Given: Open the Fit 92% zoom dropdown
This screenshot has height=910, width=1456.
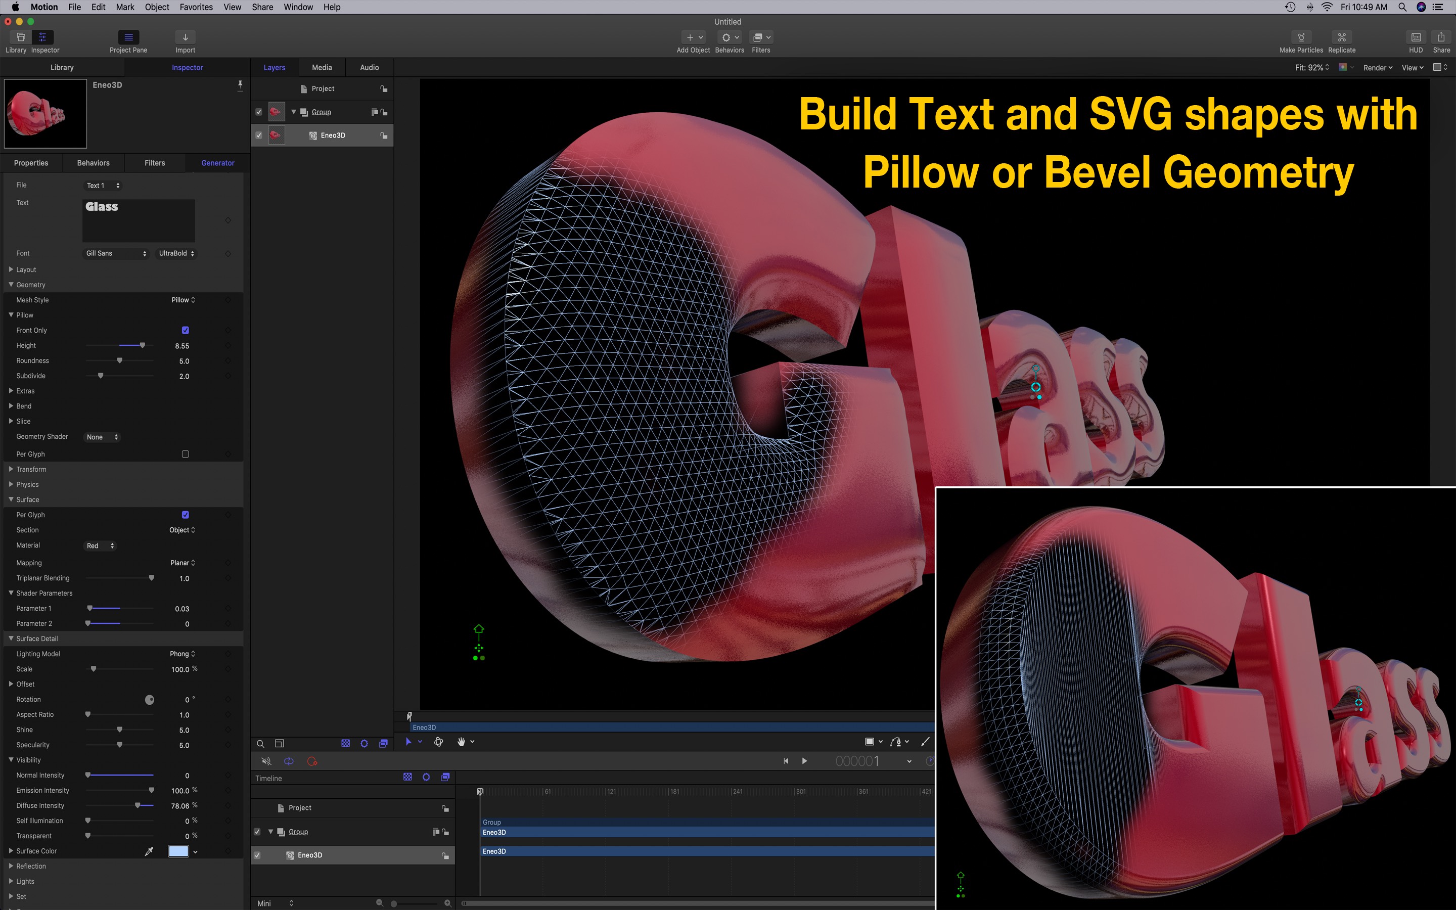Looking at the screenshot, I should (1311, 67).
